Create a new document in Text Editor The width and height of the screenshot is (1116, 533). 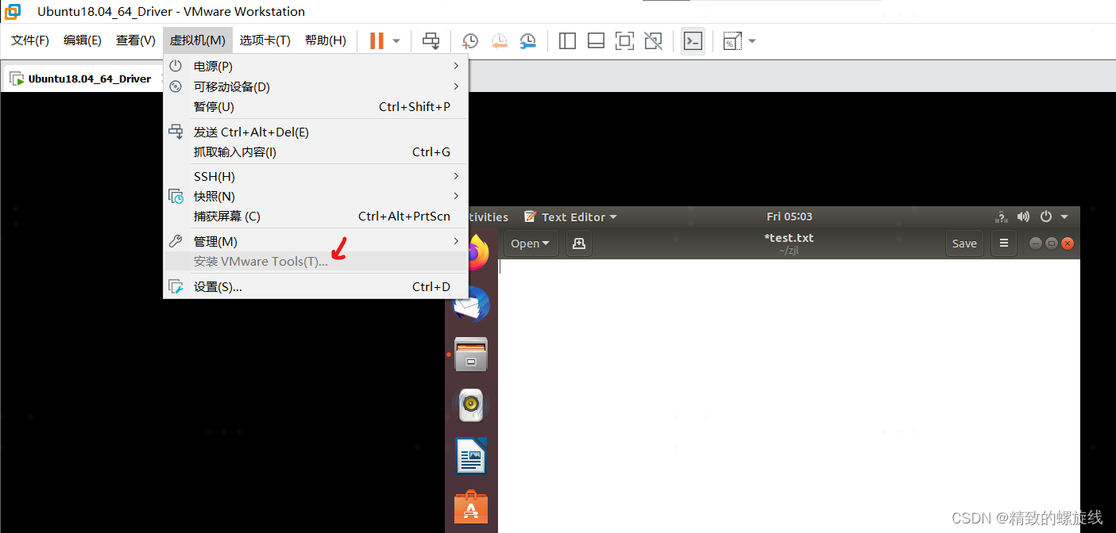coord(579,243)
